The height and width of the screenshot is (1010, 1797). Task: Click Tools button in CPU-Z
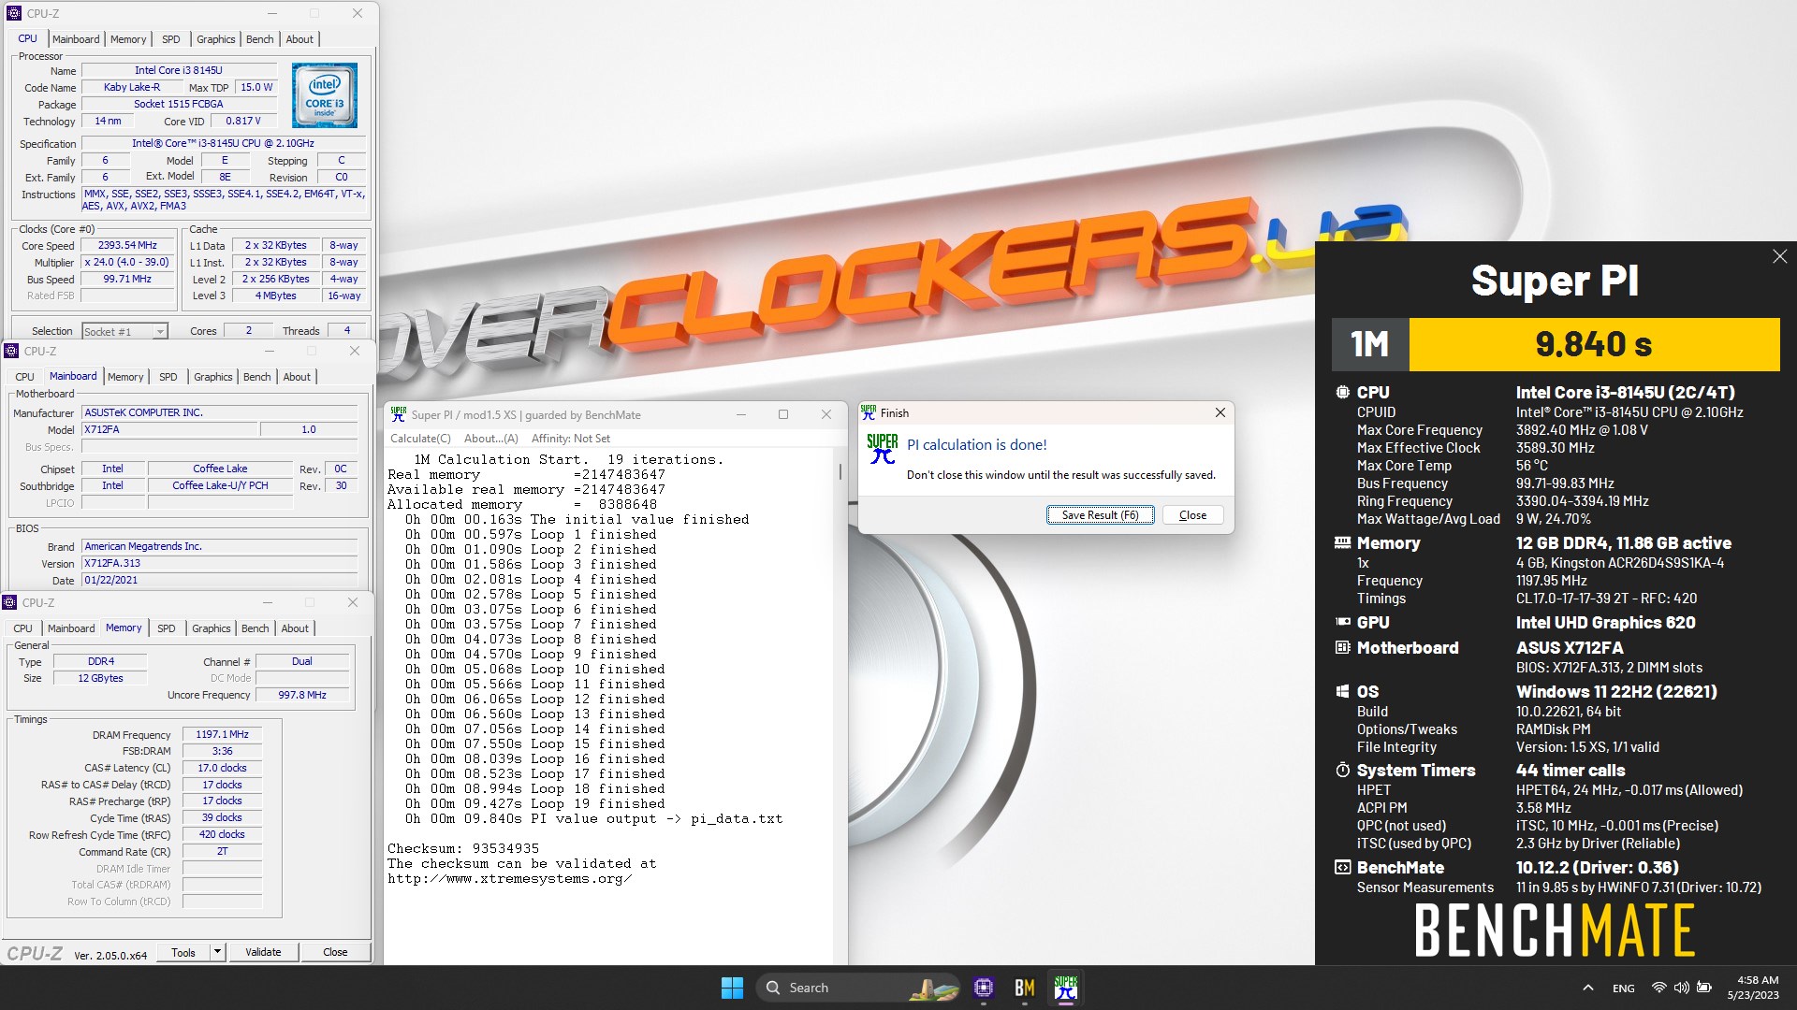coord(183,952)
